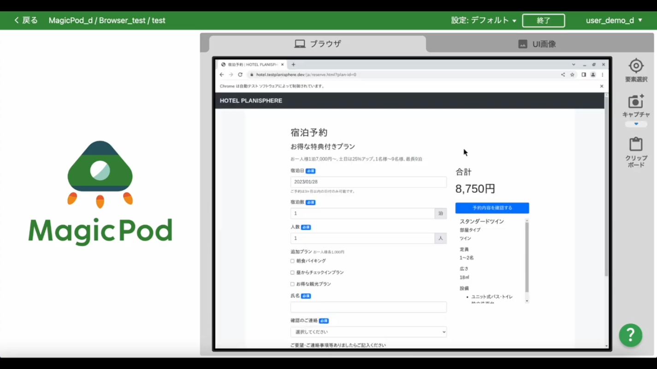The image size is (657, 369).
Task: Dismiss the automation notice bar
Action: click(x=602, y=86)
